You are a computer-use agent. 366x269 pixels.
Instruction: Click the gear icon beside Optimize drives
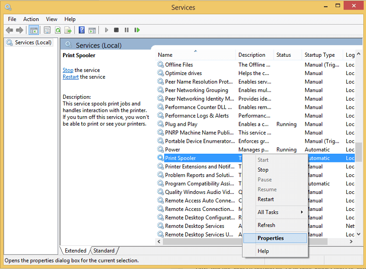point(161,73)
